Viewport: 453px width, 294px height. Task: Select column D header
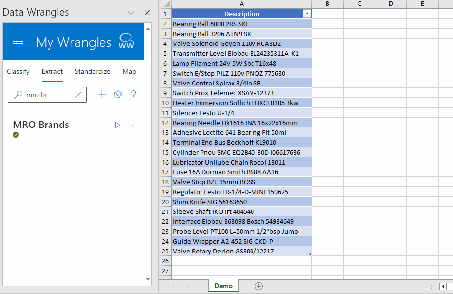[391, 4]
